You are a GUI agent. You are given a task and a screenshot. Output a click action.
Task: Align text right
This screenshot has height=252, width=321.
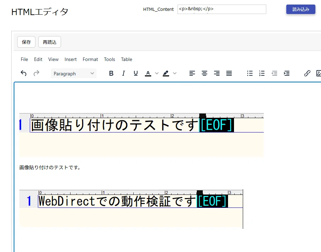pyautogui.click(x=216, y=73)
